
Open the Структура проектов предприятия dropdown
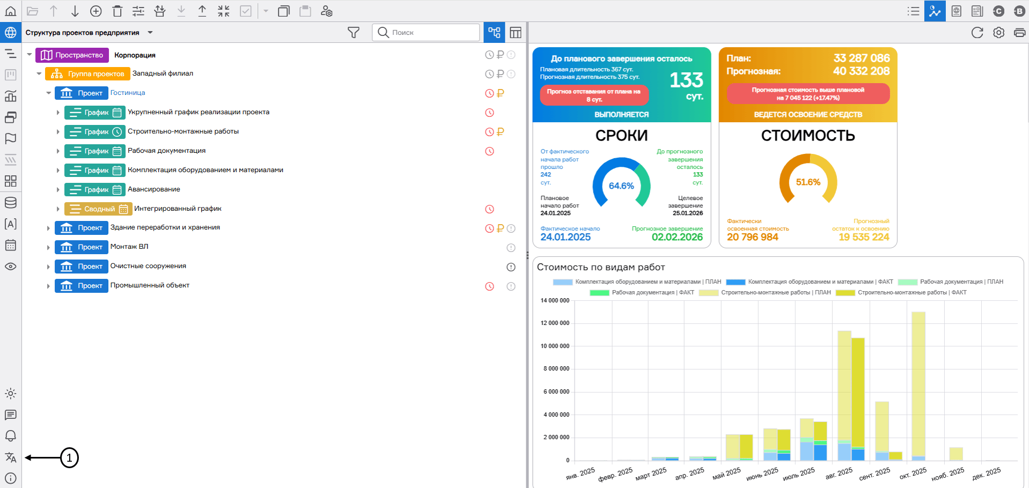click(150, 33)
